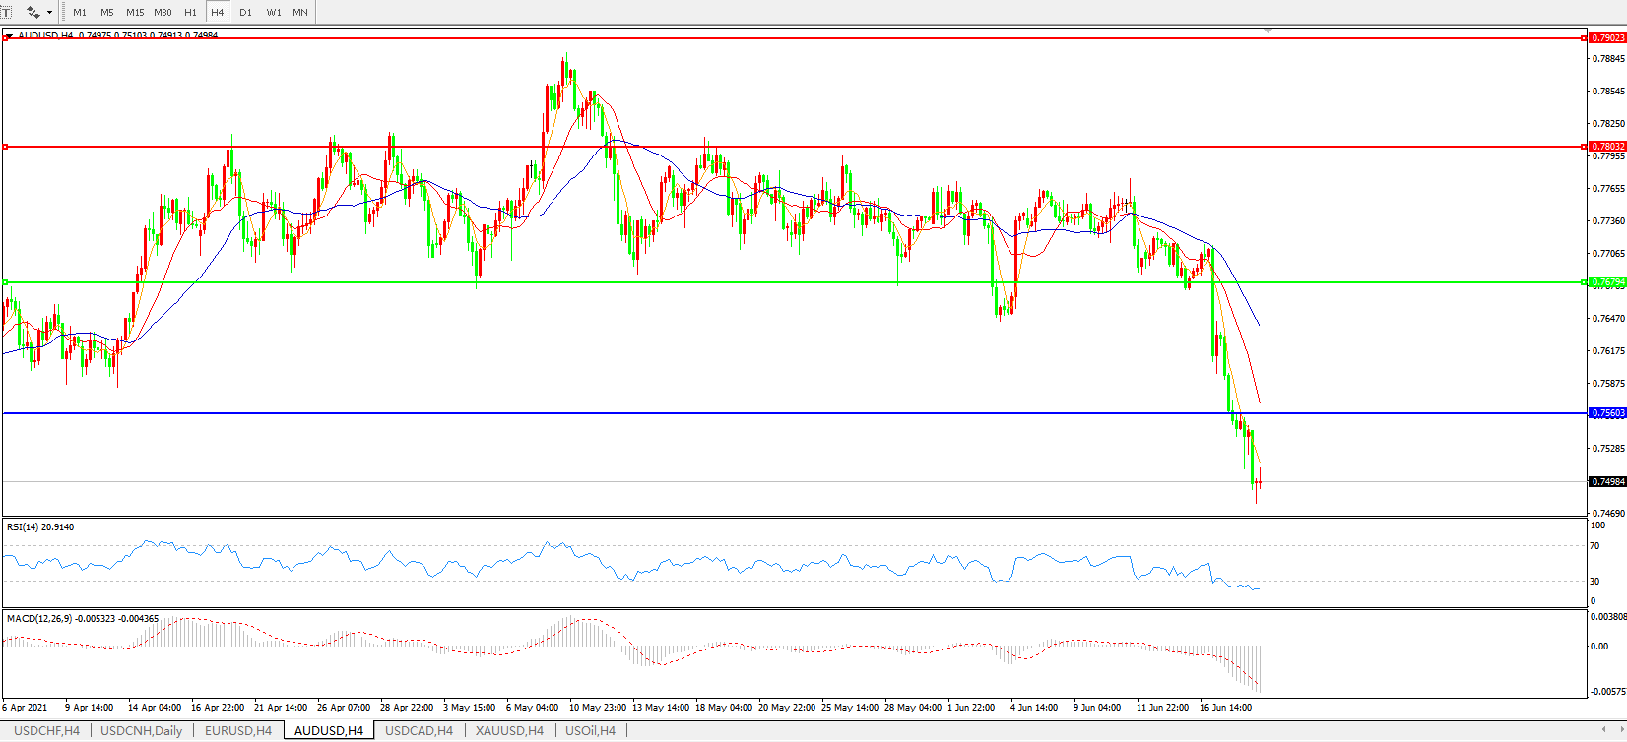Image resolution: width=1627 pixels, height=742 pixels.
Task: Select the H1 timeframe button
Action: (x=190, y=13)
